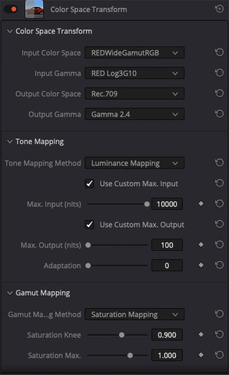Click the add icon in effect header
The height and width of the screenshot is (375, 229).
click(x=219, y=9)
